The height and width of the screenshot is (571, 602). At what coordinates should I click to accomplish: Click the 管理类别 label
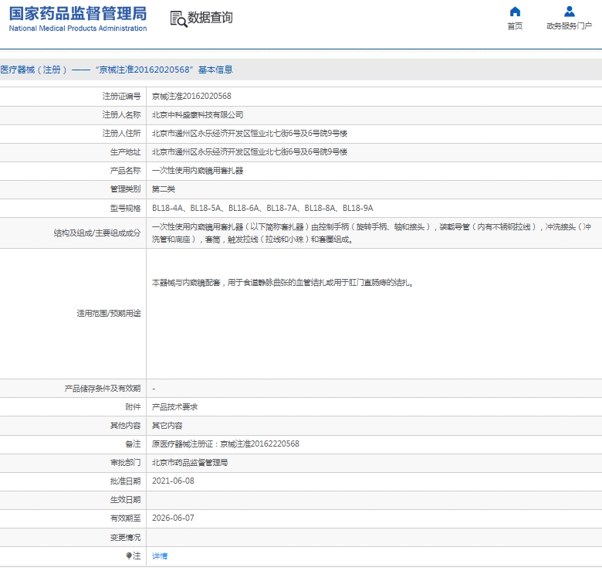125,189
